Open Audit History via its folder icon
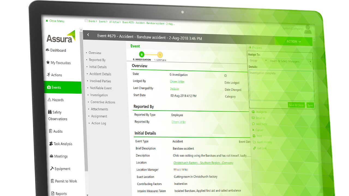 [x=254, y=142]
